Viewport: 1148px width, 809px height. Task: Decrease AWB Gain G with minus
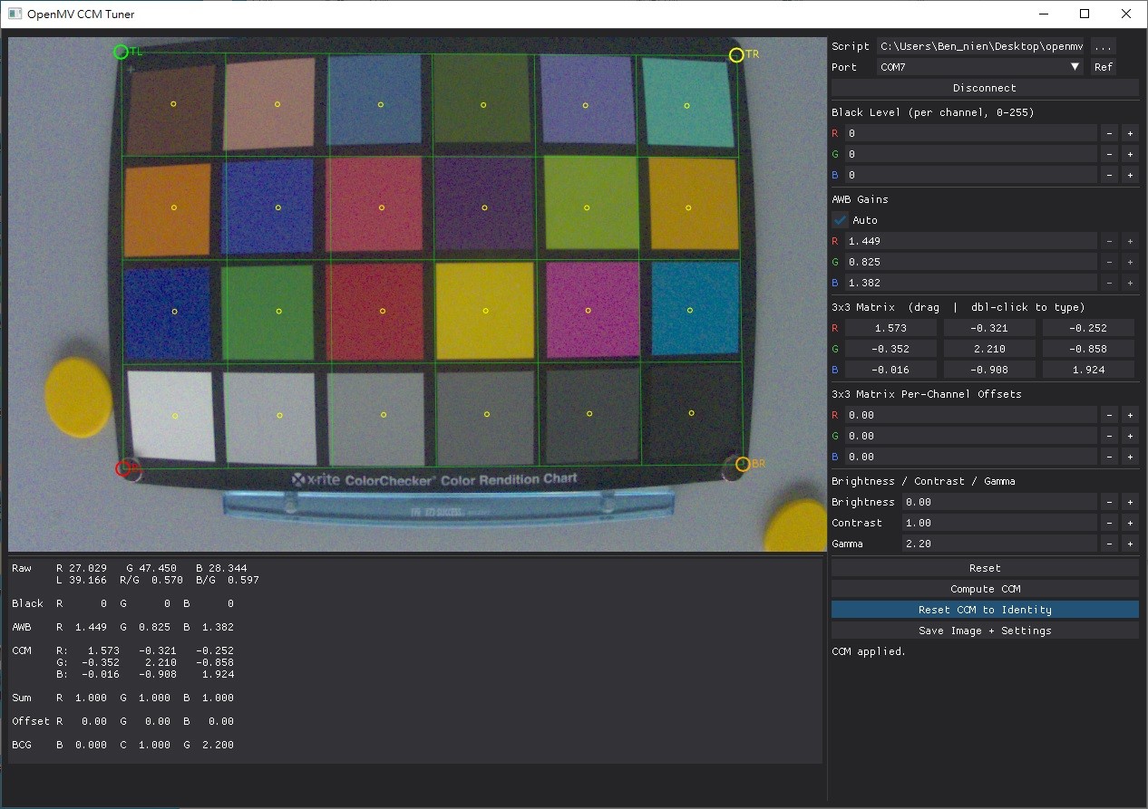point(1109,262)
